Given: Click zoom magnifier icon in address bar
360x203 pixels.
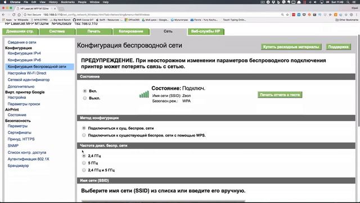Looking at the screenshot, I should pos(282,15).
